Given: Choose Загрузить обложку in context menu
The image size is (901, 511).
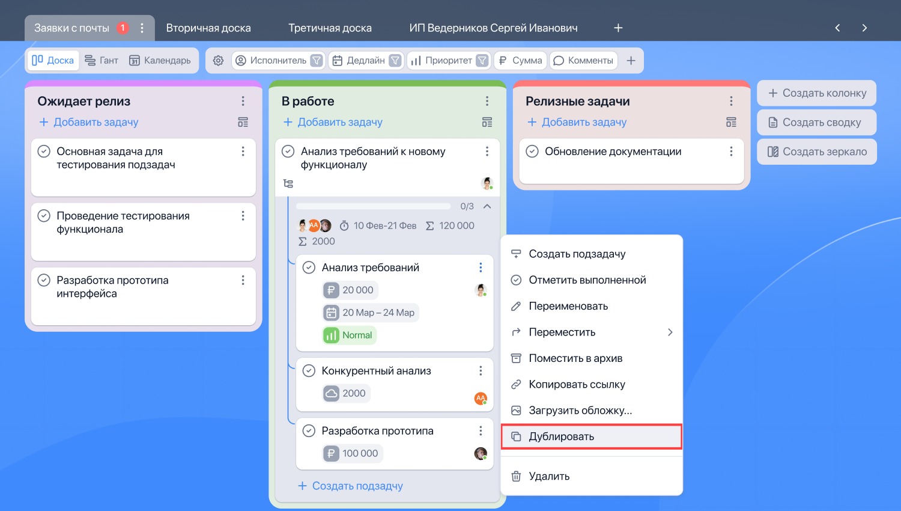Looking at the screenshot, I should (592, 411).
